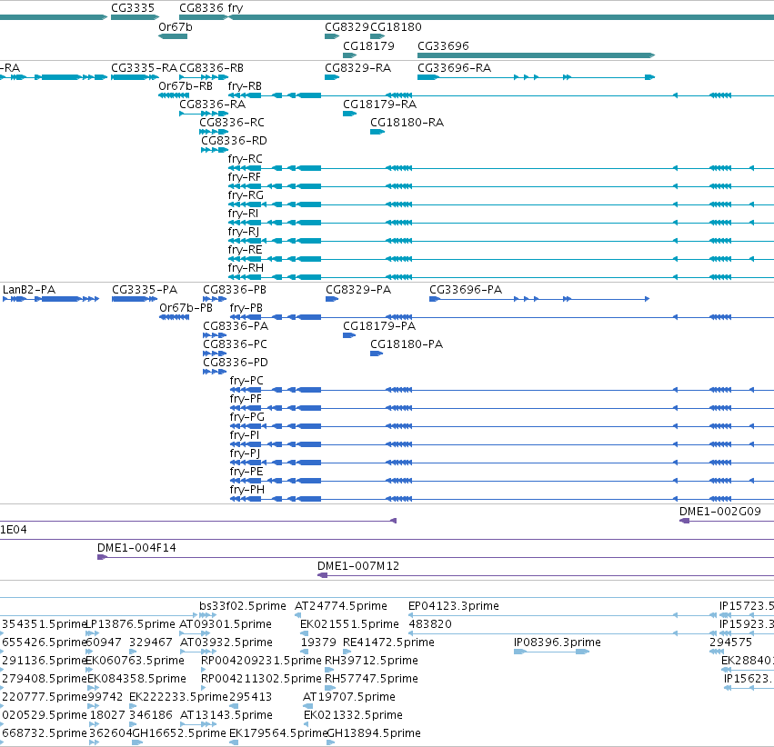Select the RH57747.5prime EST label

click(x=371, y=679)
